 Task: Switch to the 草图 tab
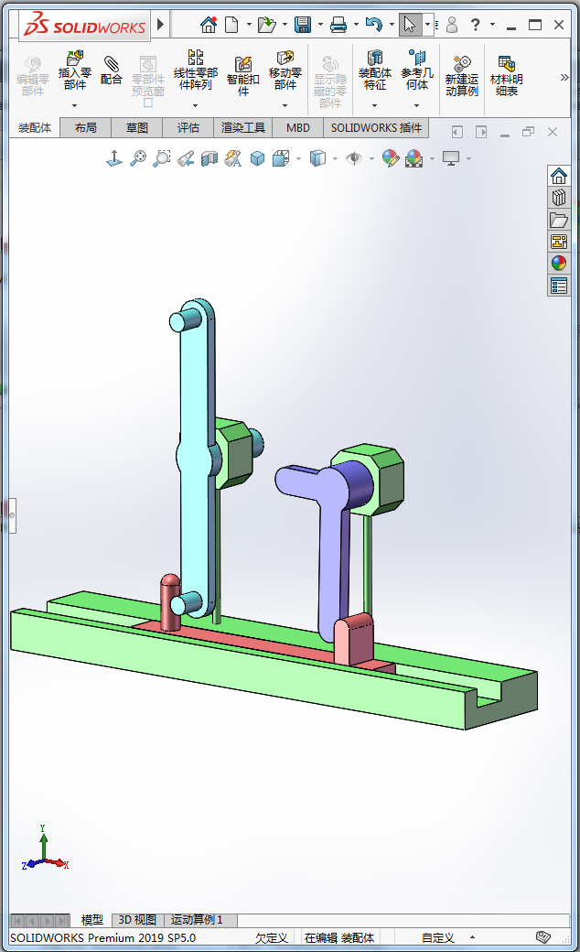point(137,128)
